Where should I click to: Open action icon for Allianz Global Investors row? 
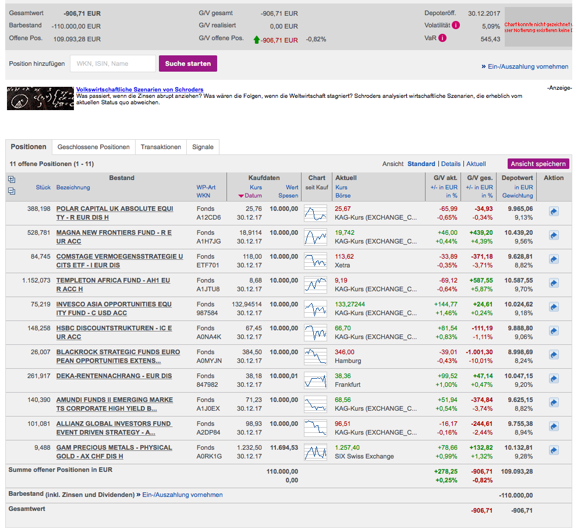(554, 426)
